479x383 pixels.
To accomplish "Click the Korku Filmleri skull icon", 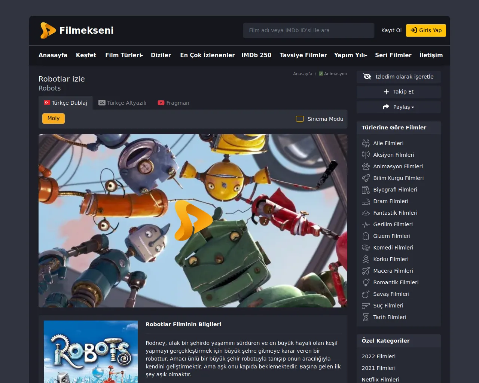I will tap(366, 259).
